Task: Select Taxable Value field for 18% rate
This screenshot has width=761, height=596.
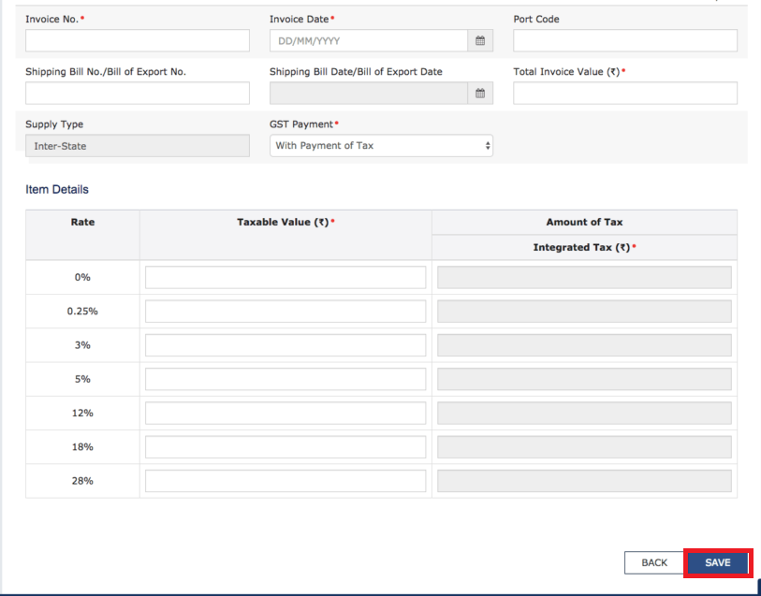Action: [x=285, y=447]
